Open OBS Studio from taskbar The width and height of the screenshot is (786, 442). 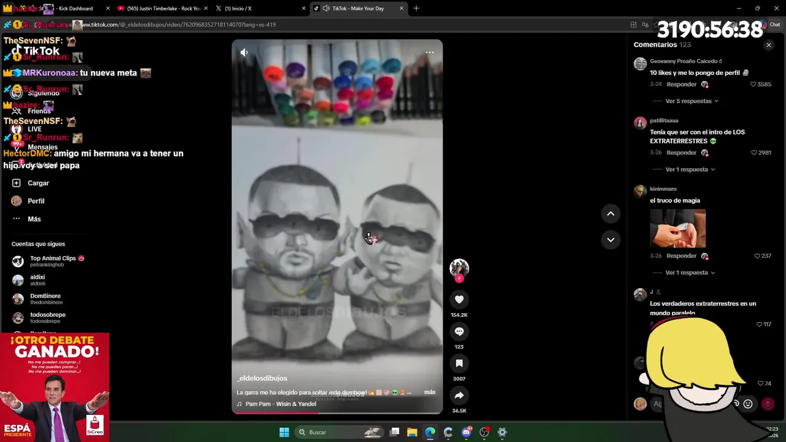pyautogui.click(x=484, y=432)
